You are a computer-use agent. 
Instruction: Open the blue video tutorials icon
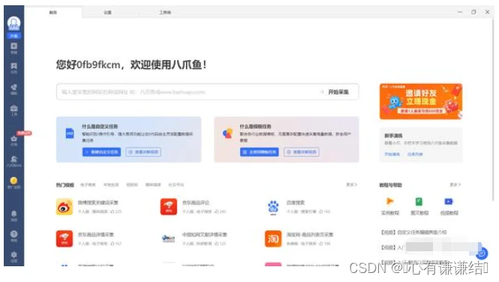click(449, 202)
